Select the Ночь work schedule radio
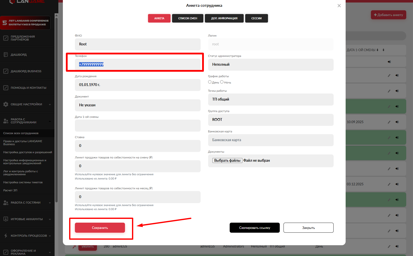This screenshot has height=256, width=413. click(222, 82)
